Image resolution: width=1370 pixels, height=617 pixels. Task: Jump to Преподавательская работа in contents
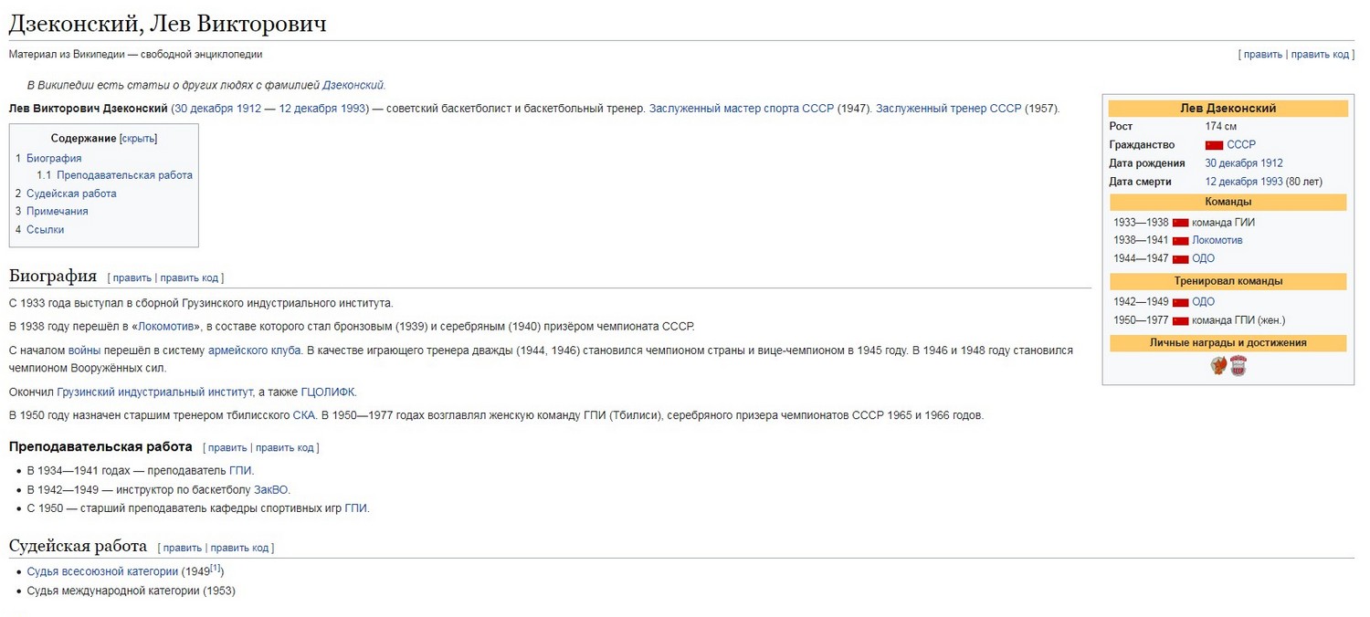pos(124,175)
